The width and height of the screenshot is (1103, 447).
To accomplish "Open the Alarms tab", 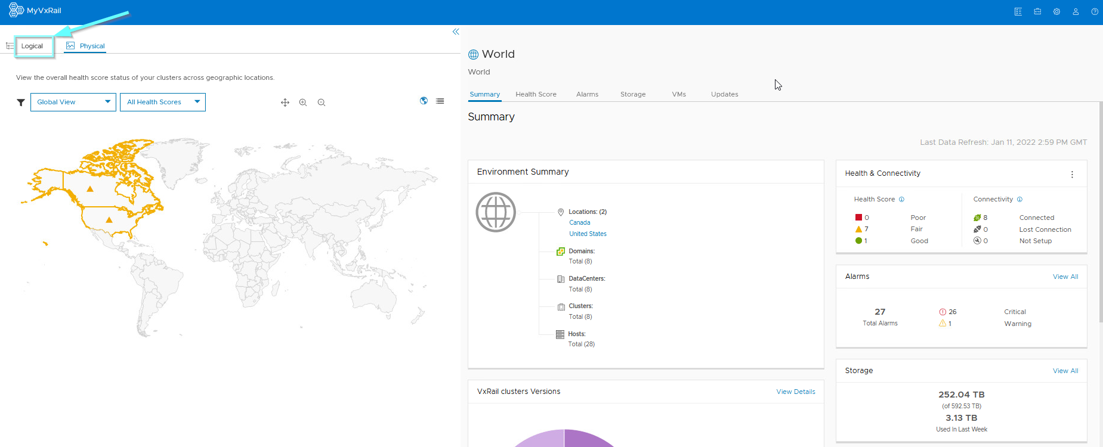I will pyautogui.click(x=588, y=94).
